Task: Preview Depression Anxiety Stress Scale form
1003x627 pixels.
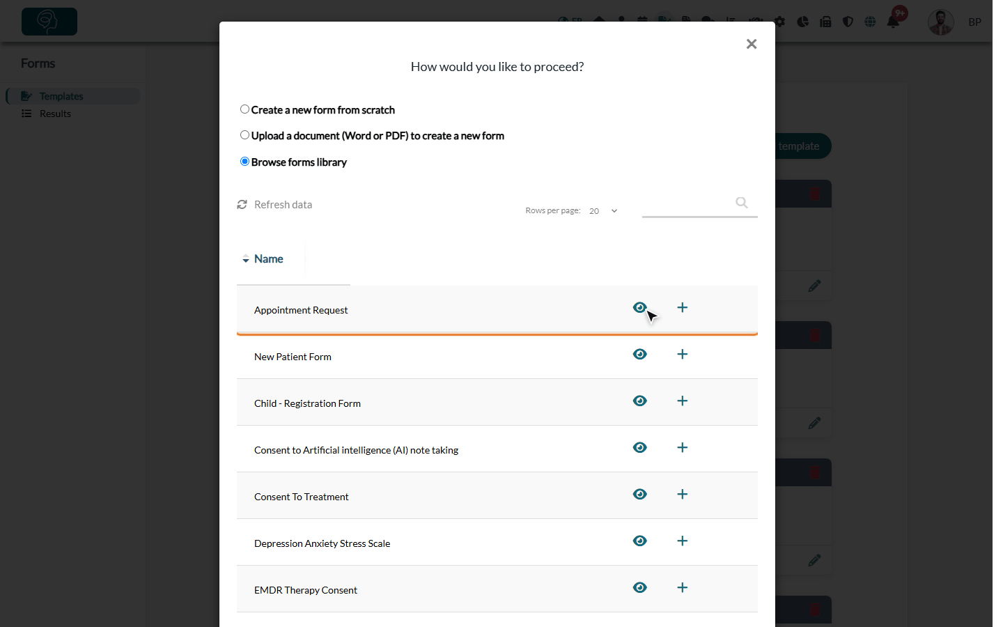Action: pyautogui.click(x=639, y=541)
